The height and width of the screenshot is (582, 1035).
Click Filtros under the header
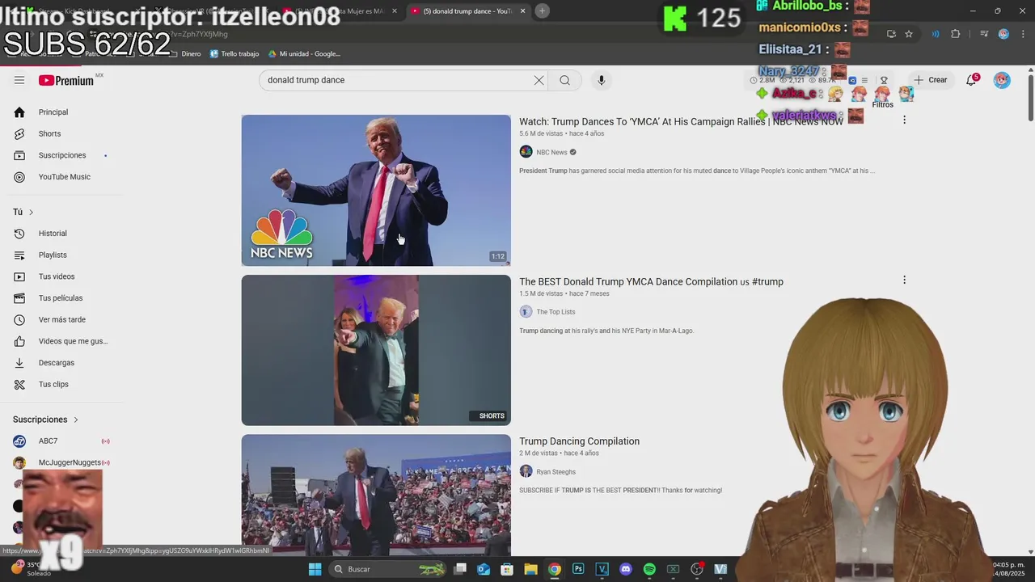click(882, 104)
